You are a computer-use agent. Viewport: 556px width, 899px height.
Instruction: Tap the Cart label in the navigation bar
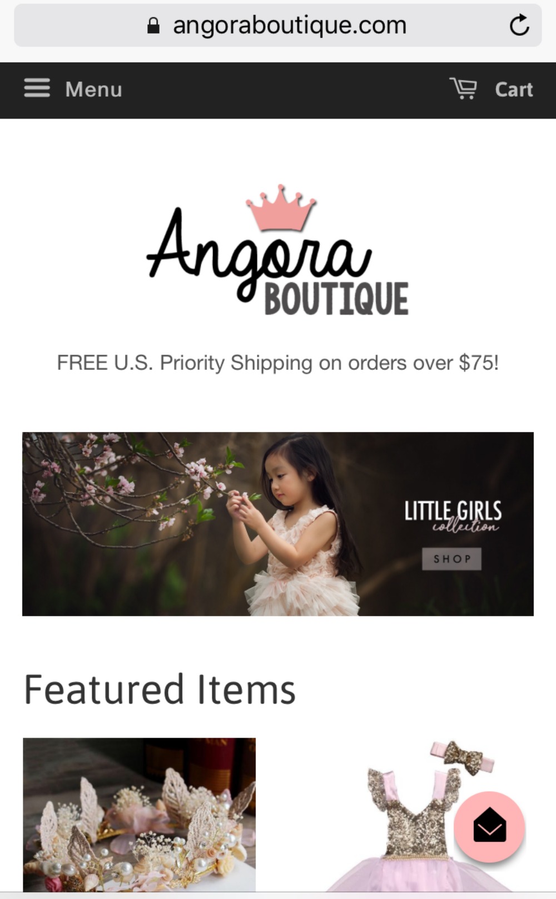point(514,89)
